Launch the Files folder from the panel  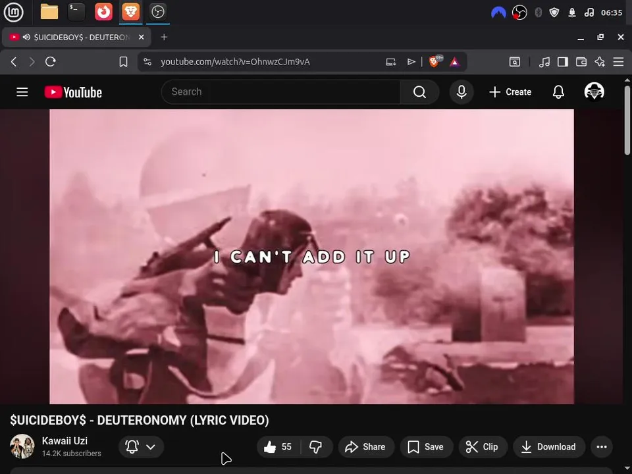tap(49, 12)
